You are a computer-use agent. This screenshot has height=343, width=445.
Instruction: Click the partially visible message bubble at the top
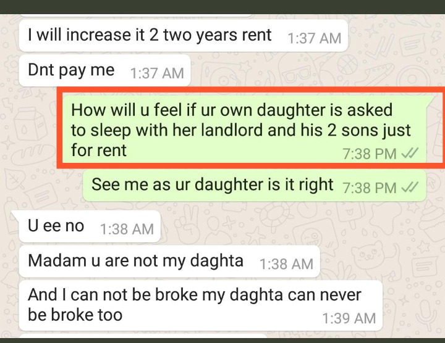pyautogui.click(x=136, y=15)
